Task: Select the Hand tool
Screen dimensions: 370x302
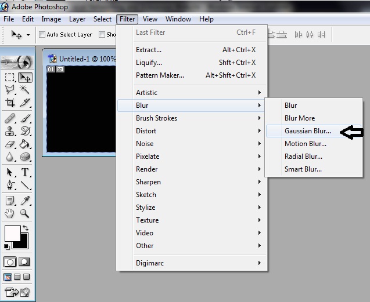Action: 10,214
